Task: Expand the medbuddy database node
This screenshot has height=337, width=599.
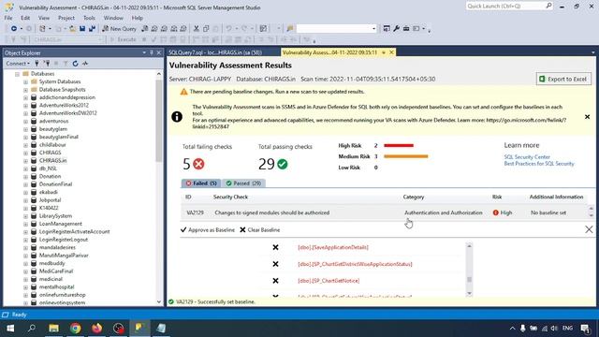Action: pos(25,263)
